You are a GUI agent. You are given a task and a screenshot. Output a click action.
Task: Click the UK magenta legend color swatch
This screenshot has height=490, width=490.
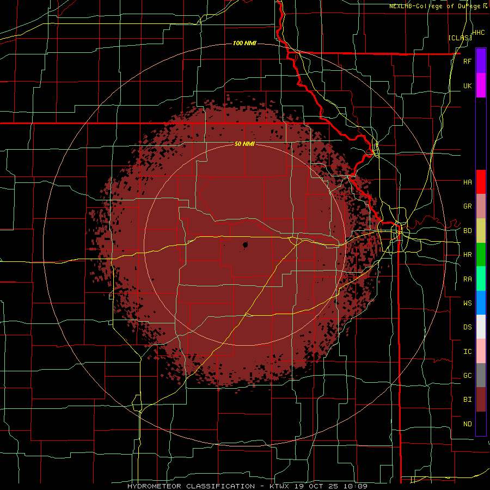pyautogui.click(x=481, y=85)
